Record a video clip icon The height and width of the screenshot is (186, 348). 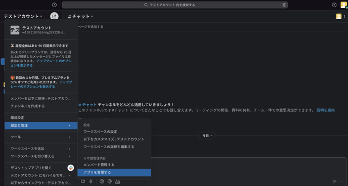[83, 181]
